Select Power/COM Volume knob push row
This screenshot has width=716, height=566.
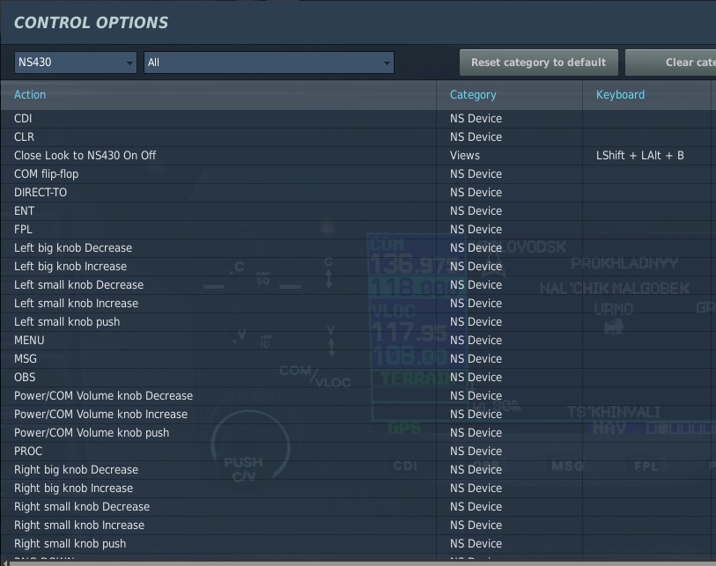point(92,432)
